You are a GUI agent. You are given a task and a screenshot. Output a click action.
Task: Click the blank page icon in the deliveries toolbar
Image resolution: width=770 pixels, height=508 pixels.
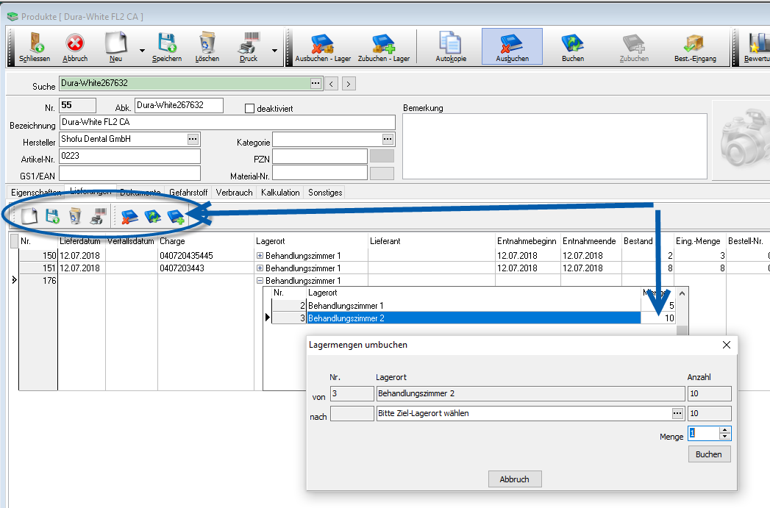tap(29, 216)
